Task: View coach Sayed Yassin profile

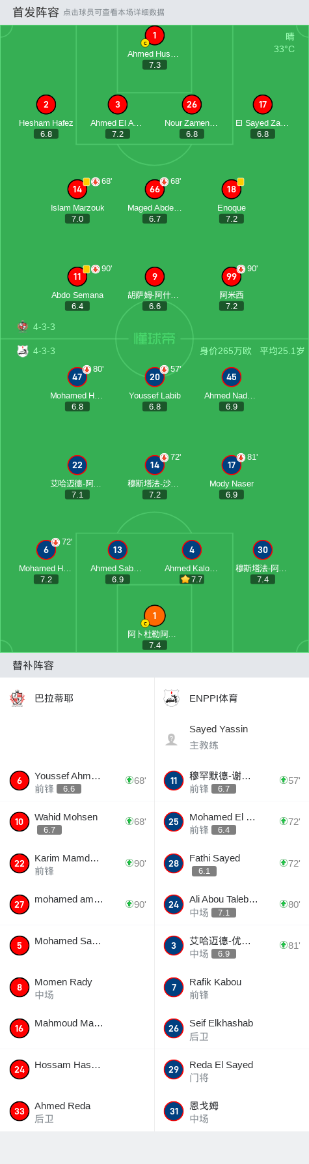Action: click(x=232, y=737)
